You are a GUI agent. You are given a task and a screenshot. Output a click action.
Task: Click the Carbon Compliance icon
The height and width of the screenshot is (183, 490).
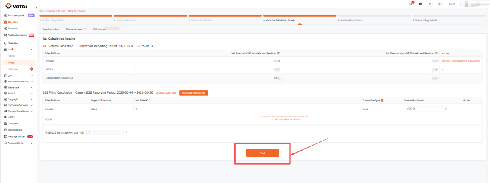point(5,111)
